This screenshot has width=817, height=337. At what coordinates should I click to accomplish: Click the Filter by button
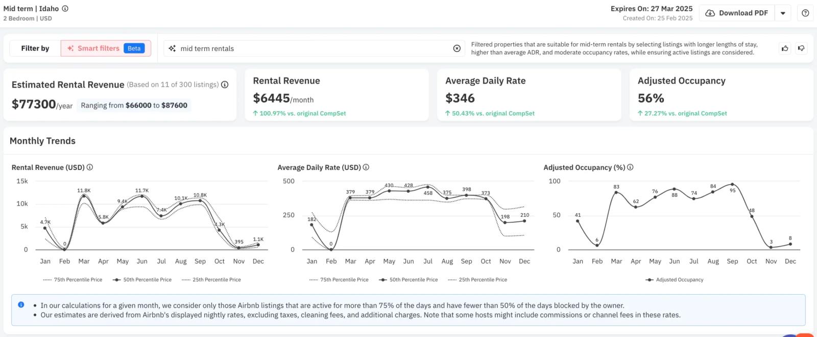35,48
